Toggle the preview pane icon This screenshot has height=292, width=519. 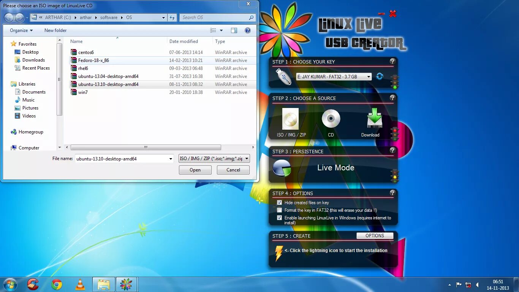[234, 30]
